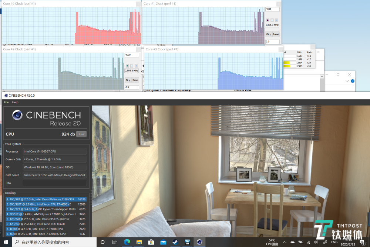Image resolution: width=370 pixels, height=247 pixels.
Task: Click the Cinebench logo sphere icon
Action: (x=17, y=115)
